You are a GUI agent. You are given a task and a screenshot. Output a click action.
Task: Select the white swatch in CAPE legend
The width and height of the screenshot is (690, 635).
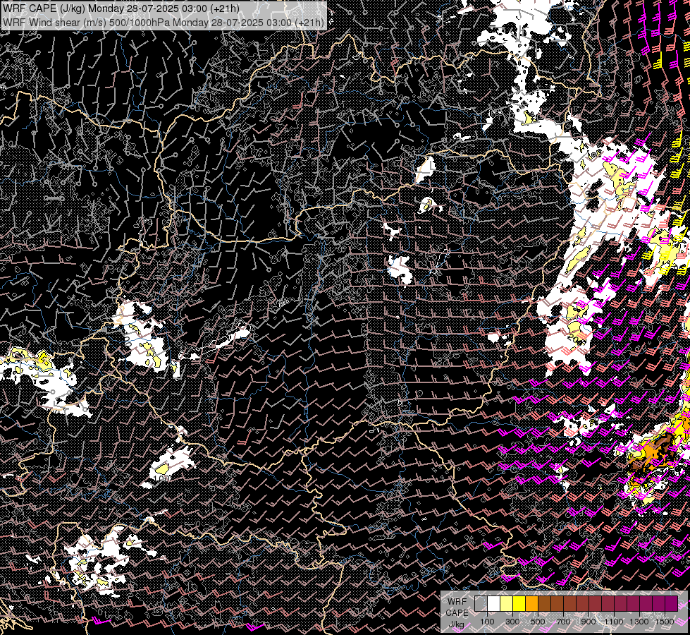tap(494, 603)
